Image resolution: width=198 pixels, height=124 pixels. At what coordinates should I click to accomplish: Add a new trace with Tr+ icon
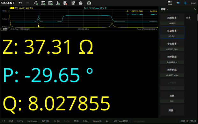coord(43,3)
